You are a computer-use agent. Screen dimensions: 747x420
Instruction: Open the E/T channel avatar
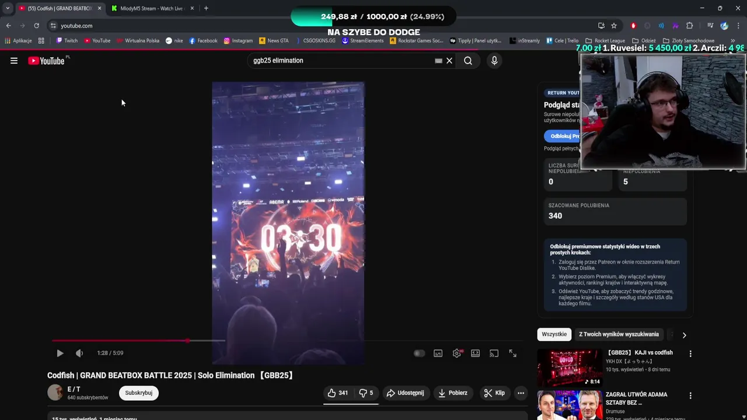tap(55, 393)
